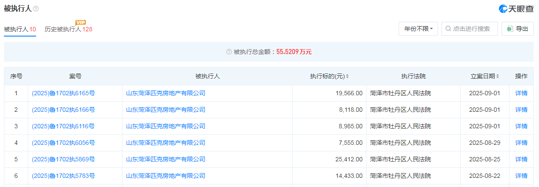Click the 导出 export button
The width and height of the screenshot is (539, 187).
(517, 29)
